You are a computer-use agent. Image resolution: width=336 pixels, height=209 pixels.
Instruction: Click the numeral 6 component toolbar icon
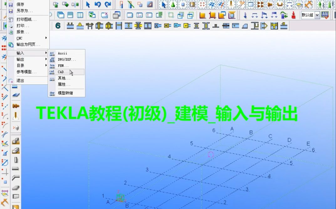(58, 26)
